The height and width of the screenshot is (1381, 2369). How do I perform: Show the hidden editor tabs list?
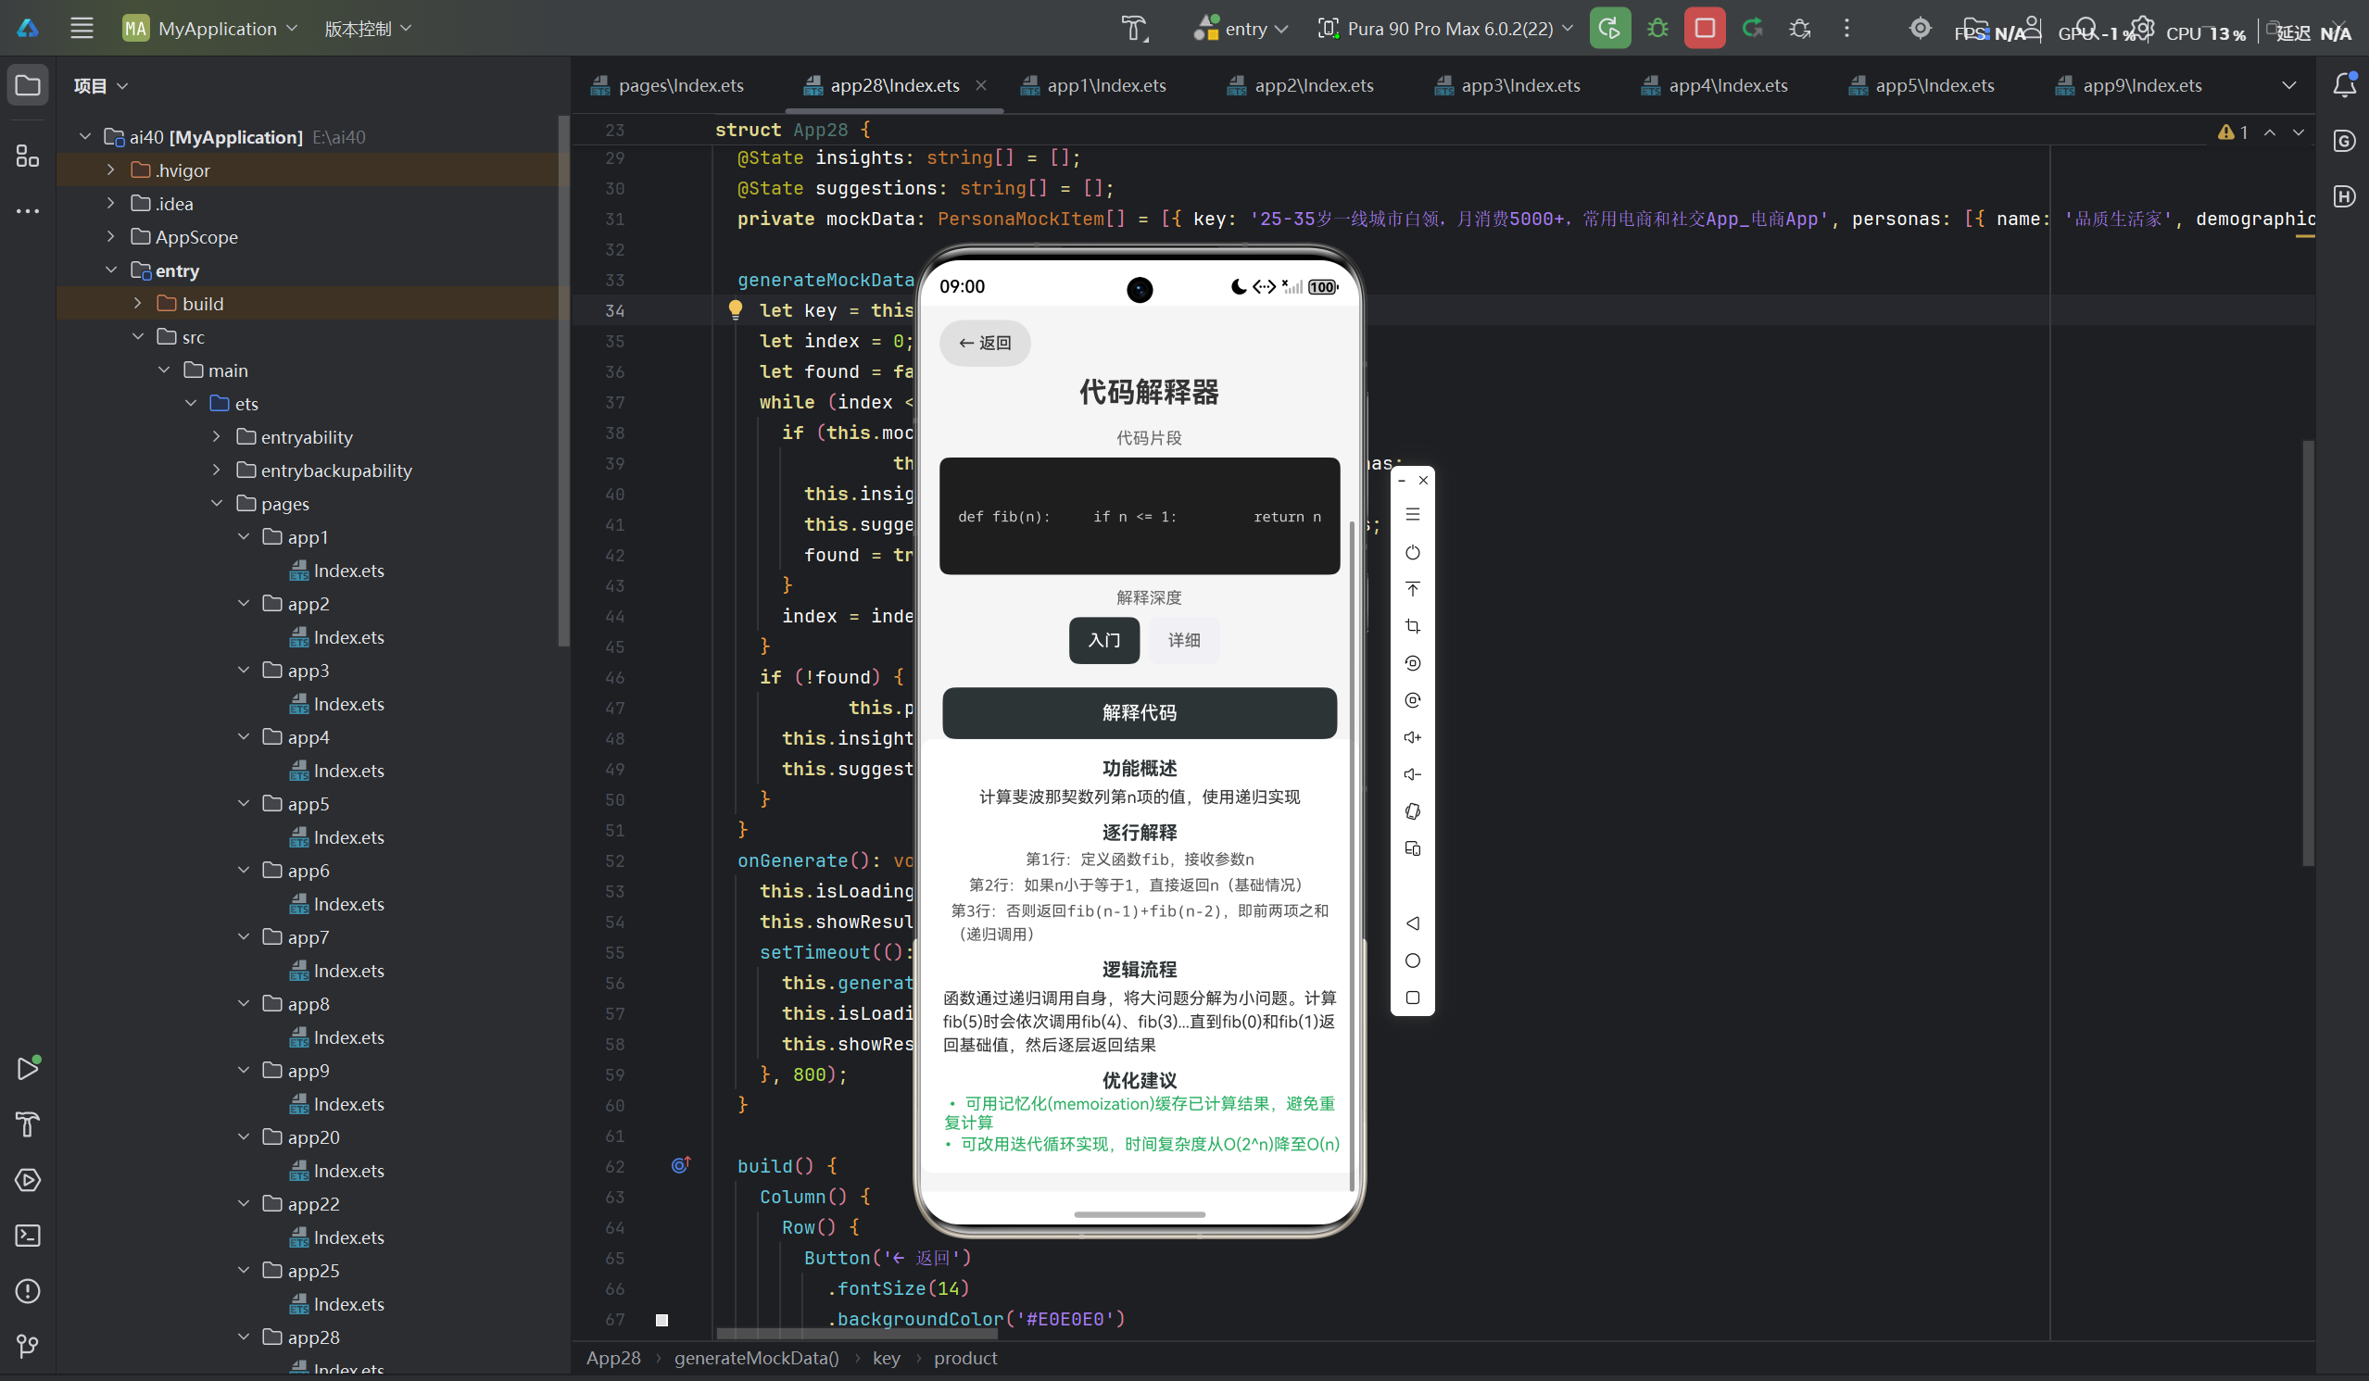(x=2289, y=85)
